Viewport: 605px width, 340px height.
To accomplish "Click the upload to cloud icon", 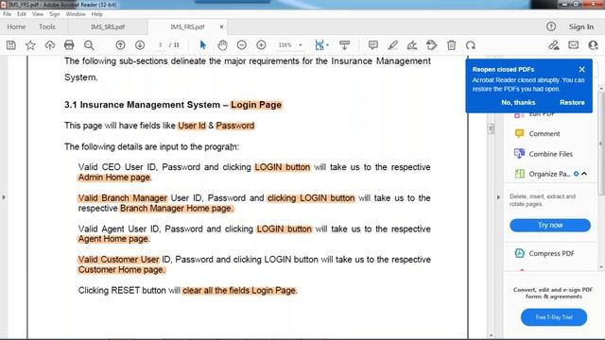I will pos(50,45).
